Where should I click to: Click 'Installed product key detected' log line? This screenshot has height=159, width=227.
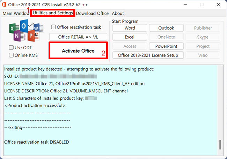click(x=79, y=69)
